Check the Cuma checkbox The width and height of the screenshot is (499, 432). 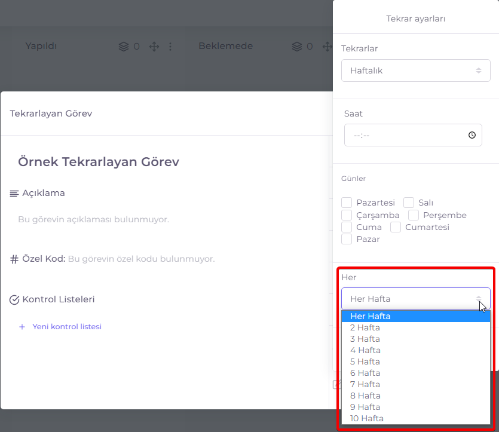[347, 227]
